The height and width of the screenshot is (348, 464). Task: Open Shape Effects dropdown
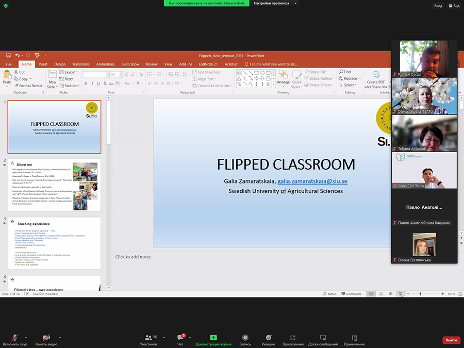click(x=319, y=85)
